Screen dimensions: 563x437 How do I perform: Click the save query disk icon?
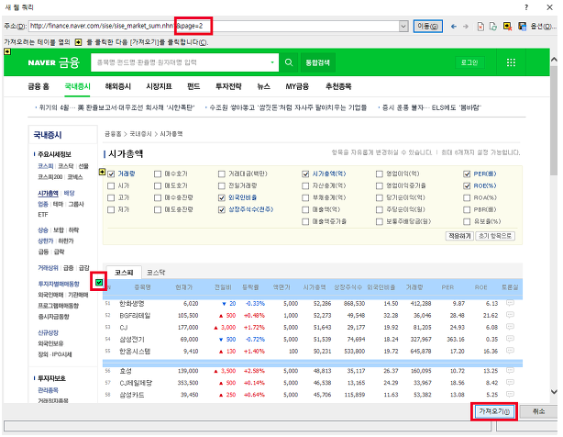(522, 27)
